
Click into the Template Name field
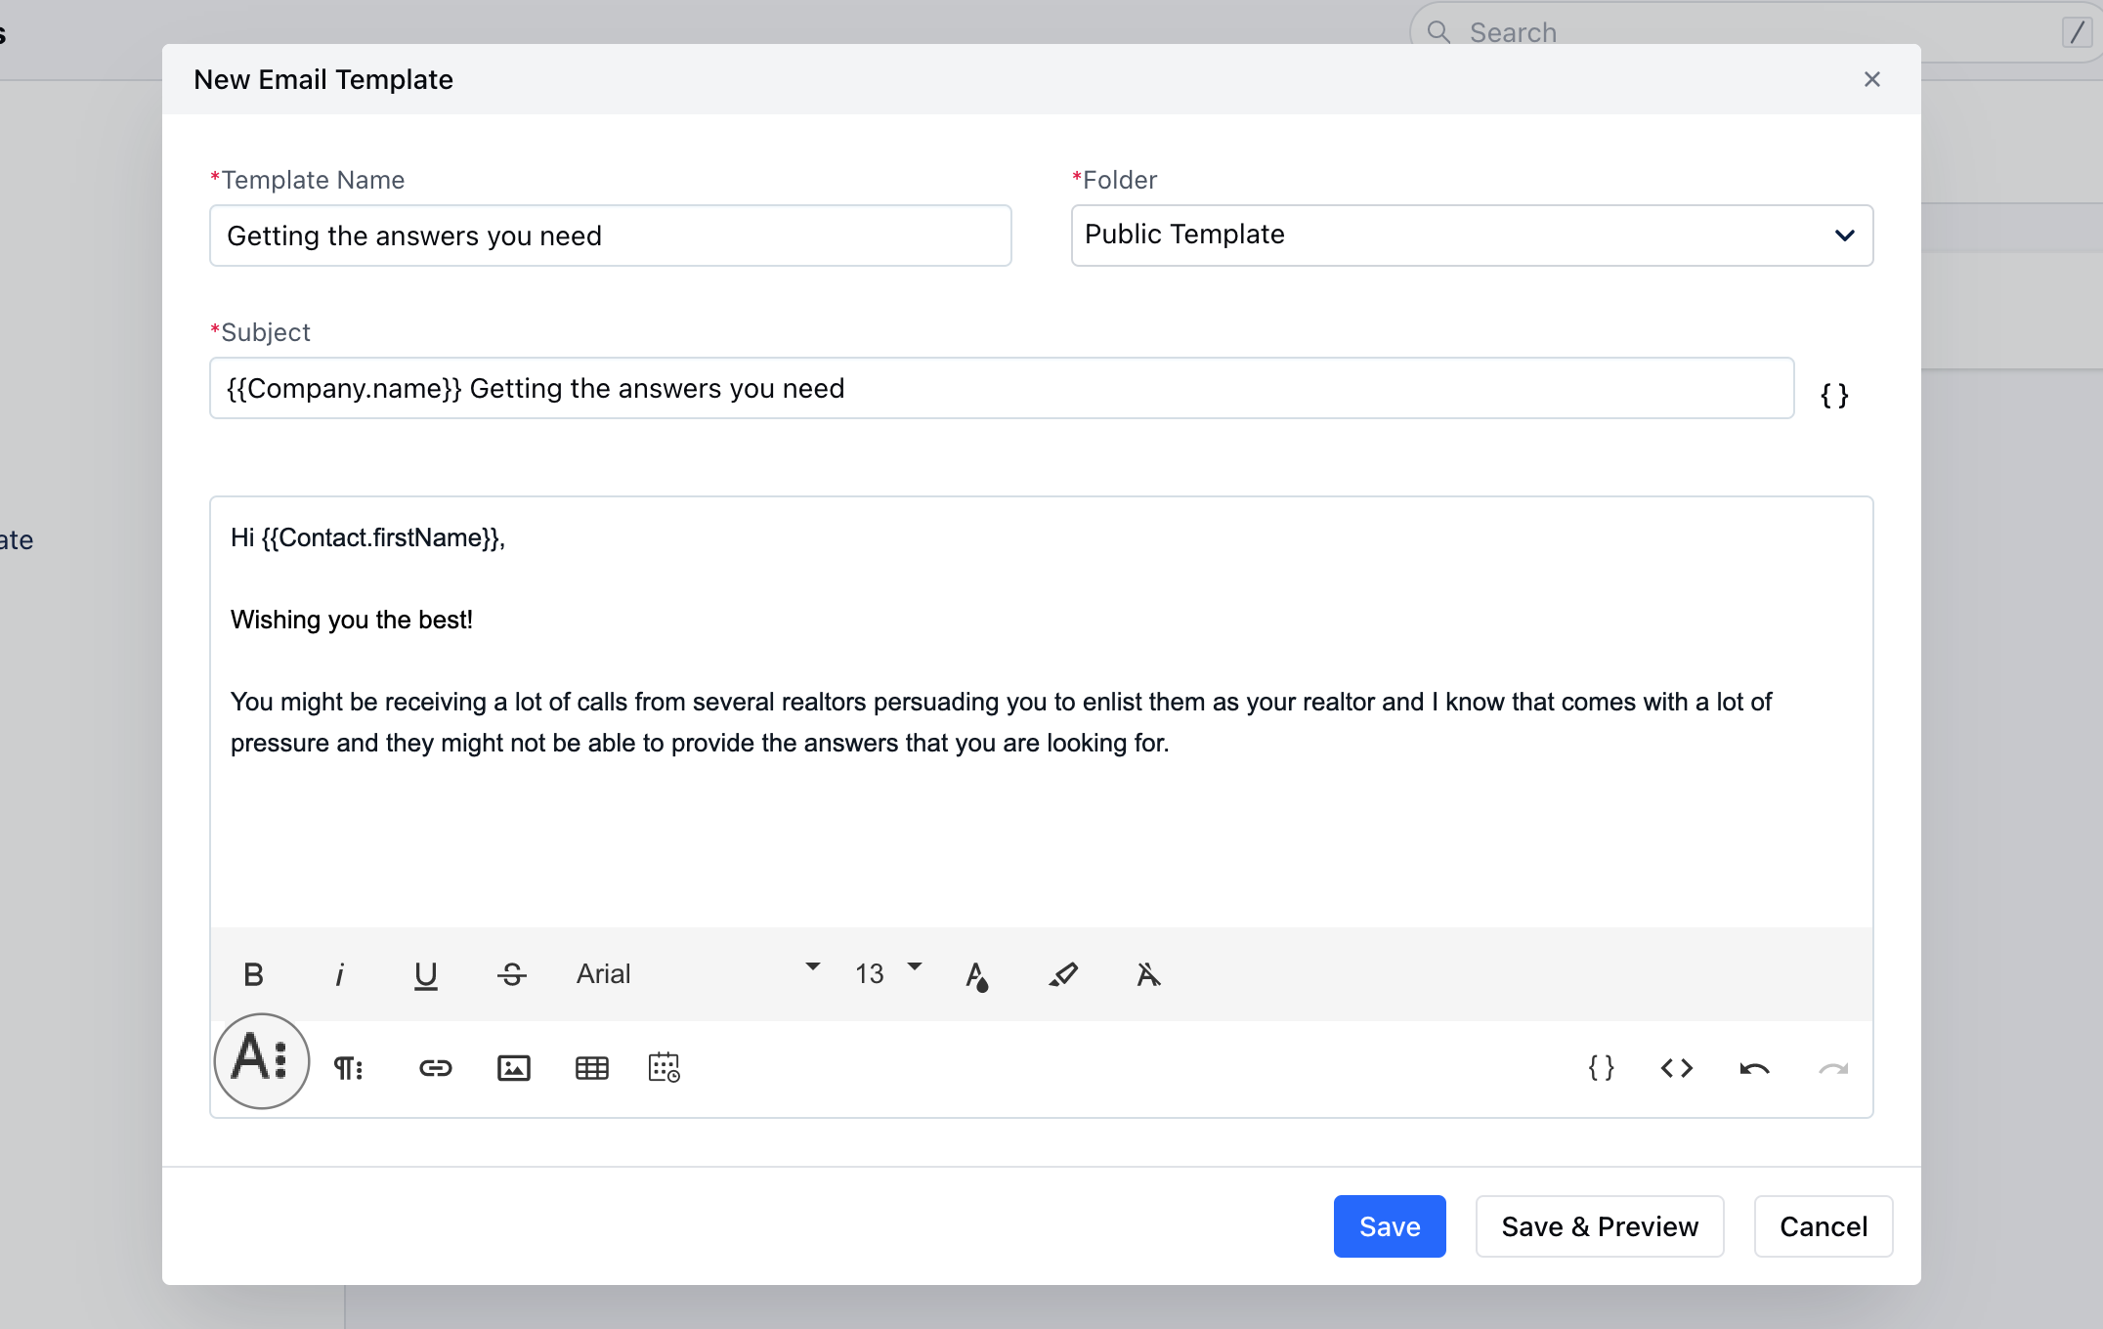pyautogui.click(x=610, y=236)
